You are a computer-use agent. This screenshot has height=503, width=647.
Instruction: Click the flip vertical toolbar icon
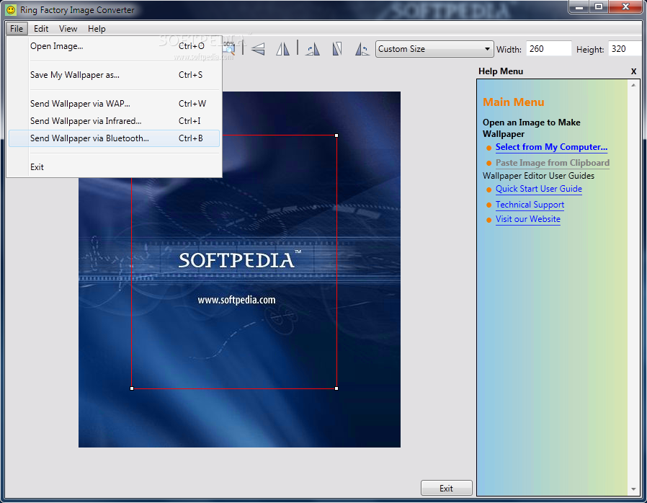point(259,49)
